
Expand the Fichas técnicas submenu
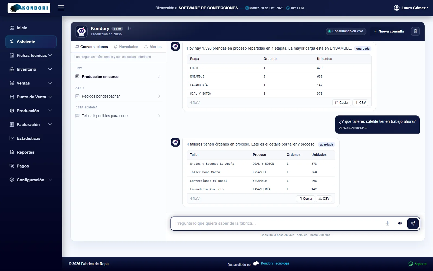point(31,55)
